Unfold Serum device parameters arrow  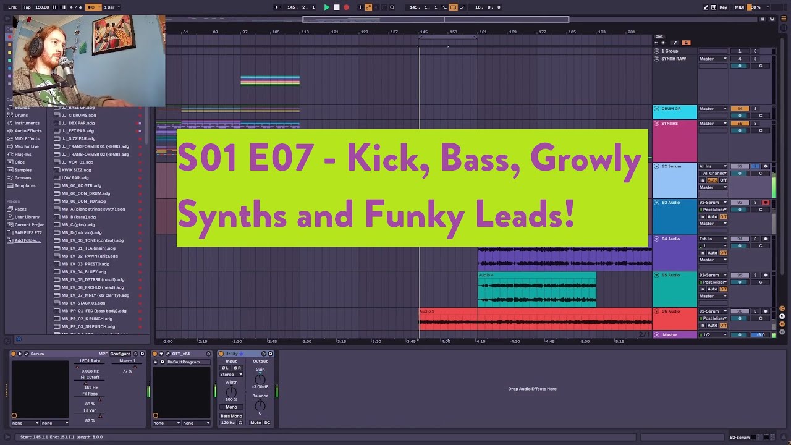point(20,354)
